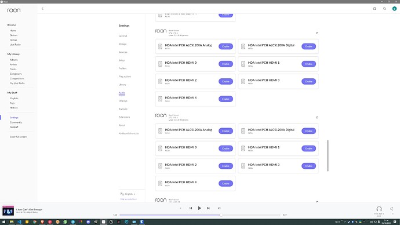Open History under My Stuff
400x225 pixels.
point(14,108)
